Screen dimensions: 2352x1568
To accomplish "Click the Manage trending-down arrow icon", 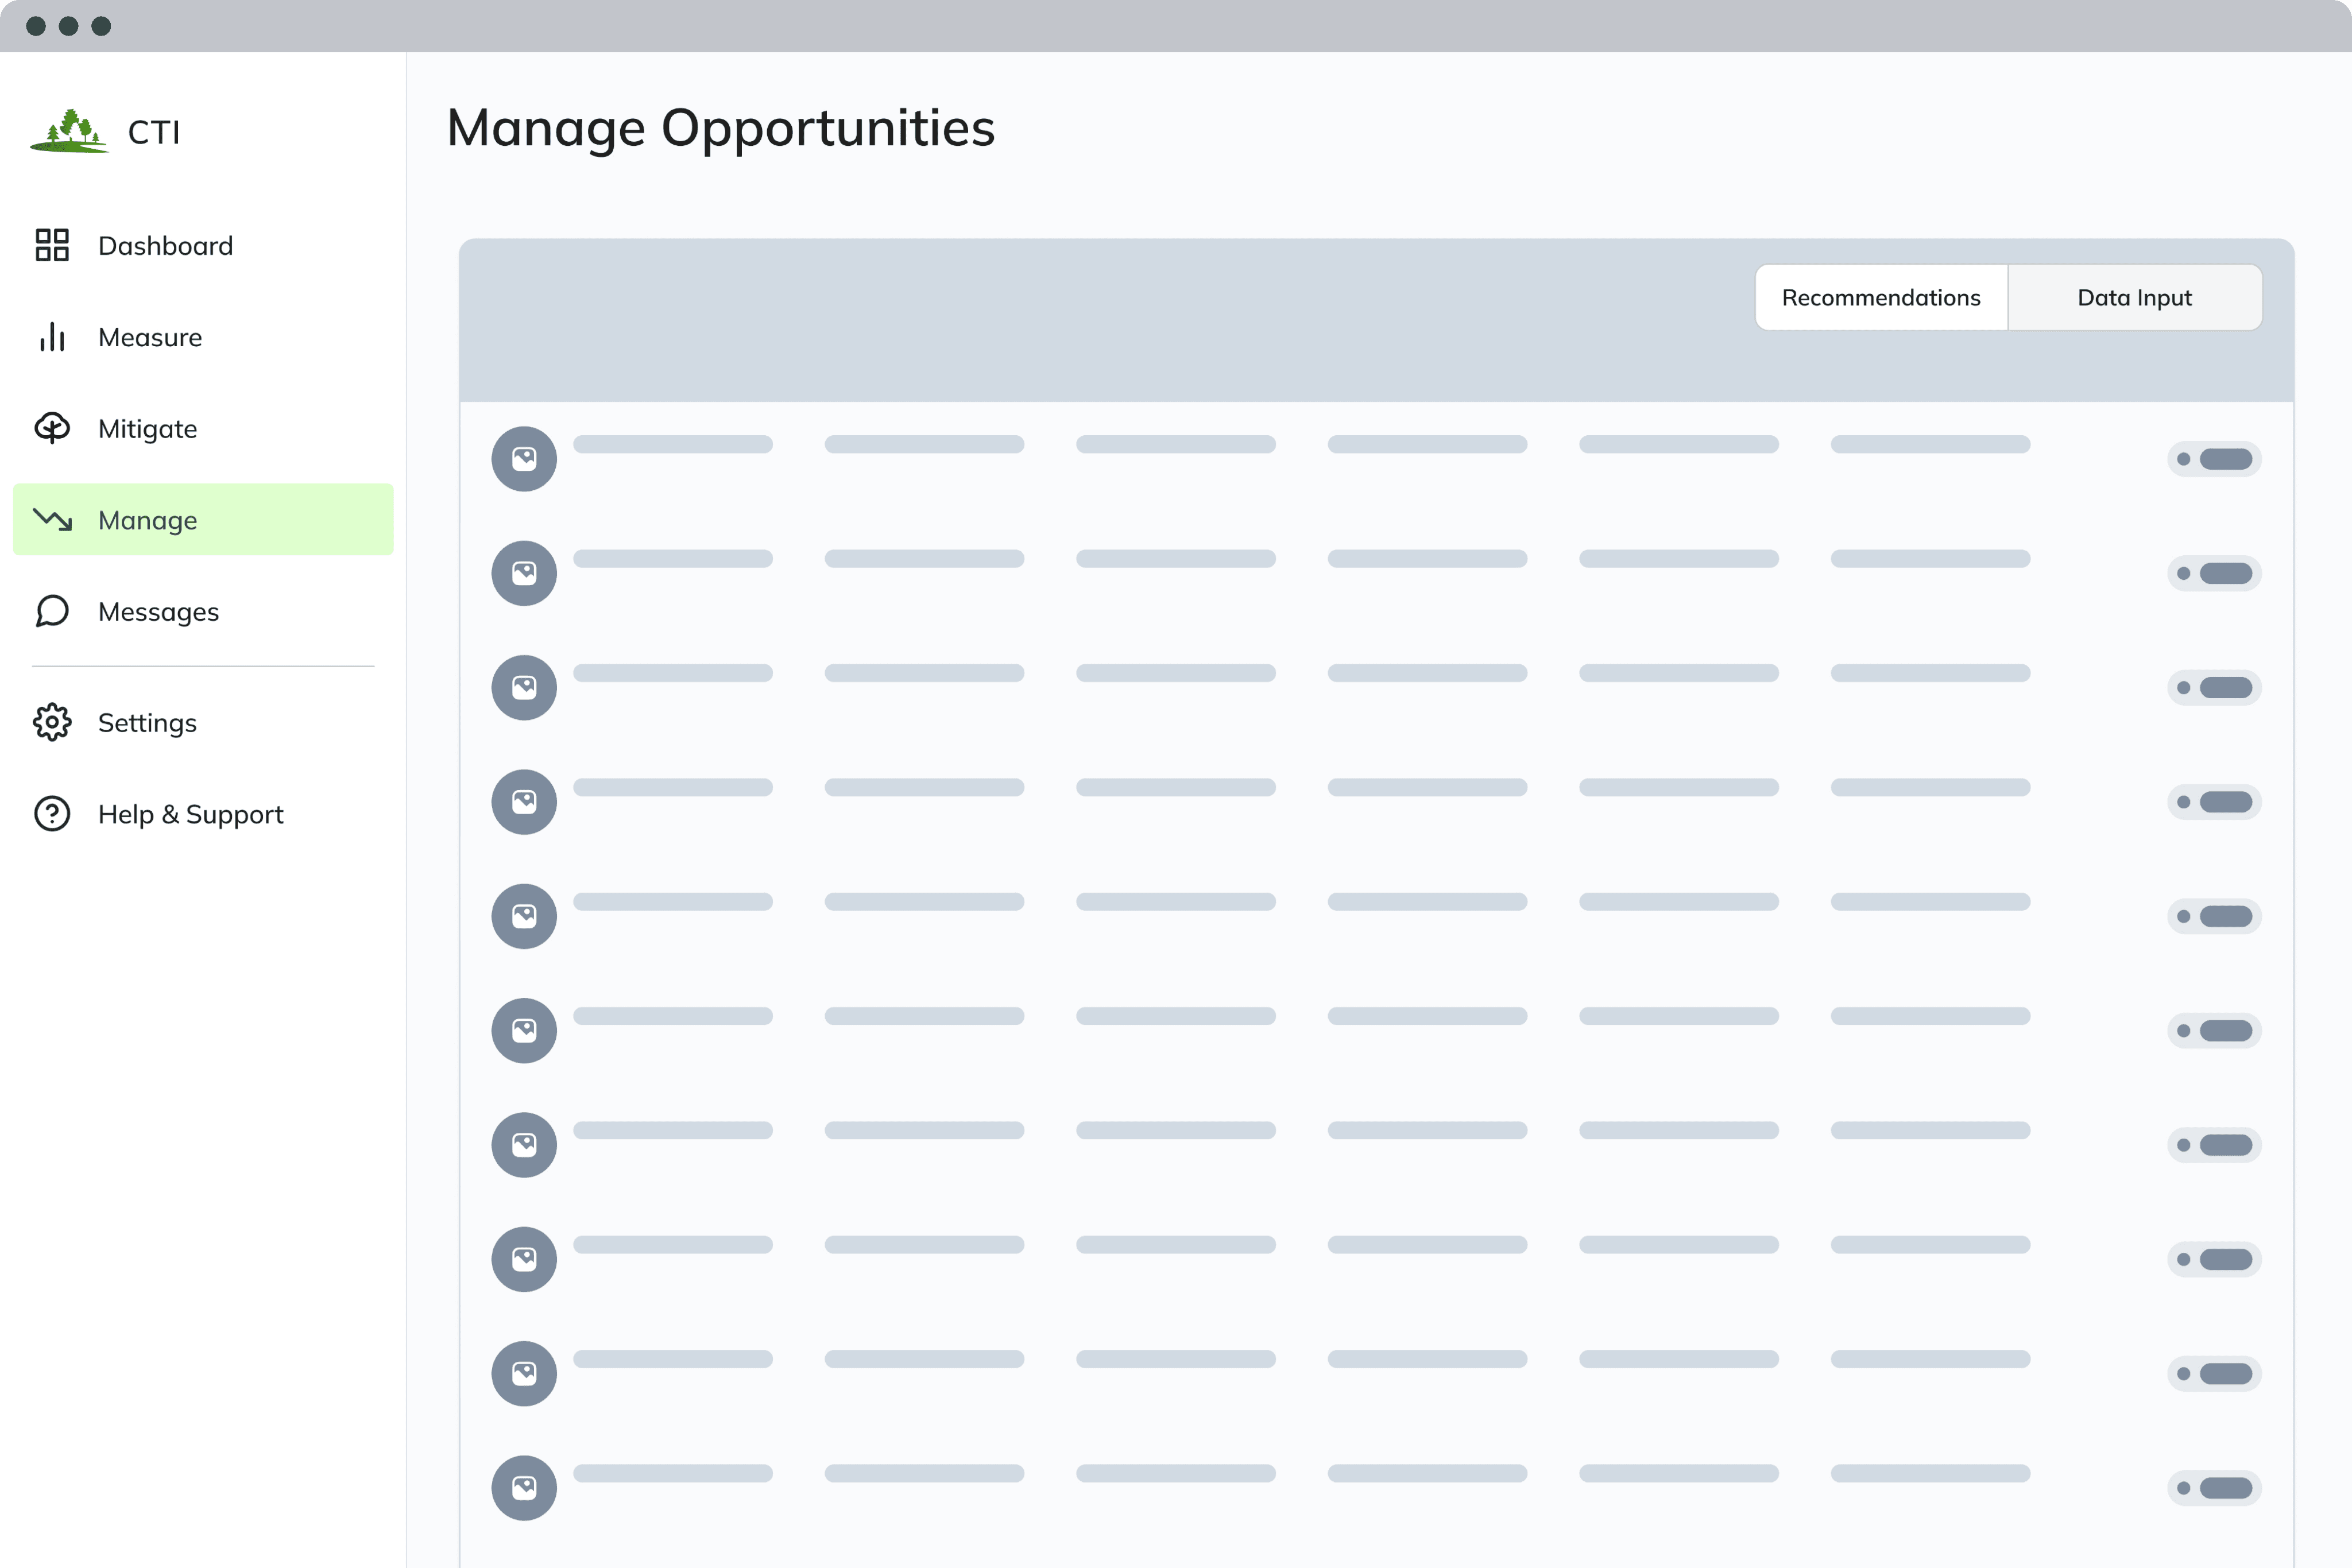I will [52, 519].
